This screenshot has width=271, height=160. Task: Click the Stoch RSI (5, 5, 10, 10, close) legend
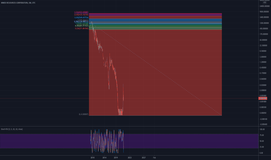pos(12,129)
